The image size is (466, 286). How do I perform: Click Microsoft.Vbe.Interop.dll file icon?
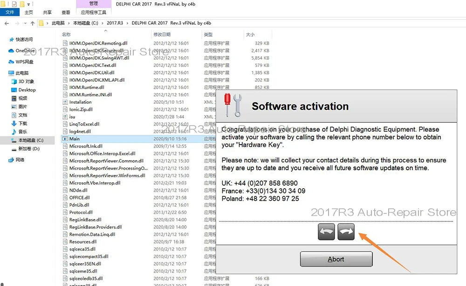click(x=65, y=183)
